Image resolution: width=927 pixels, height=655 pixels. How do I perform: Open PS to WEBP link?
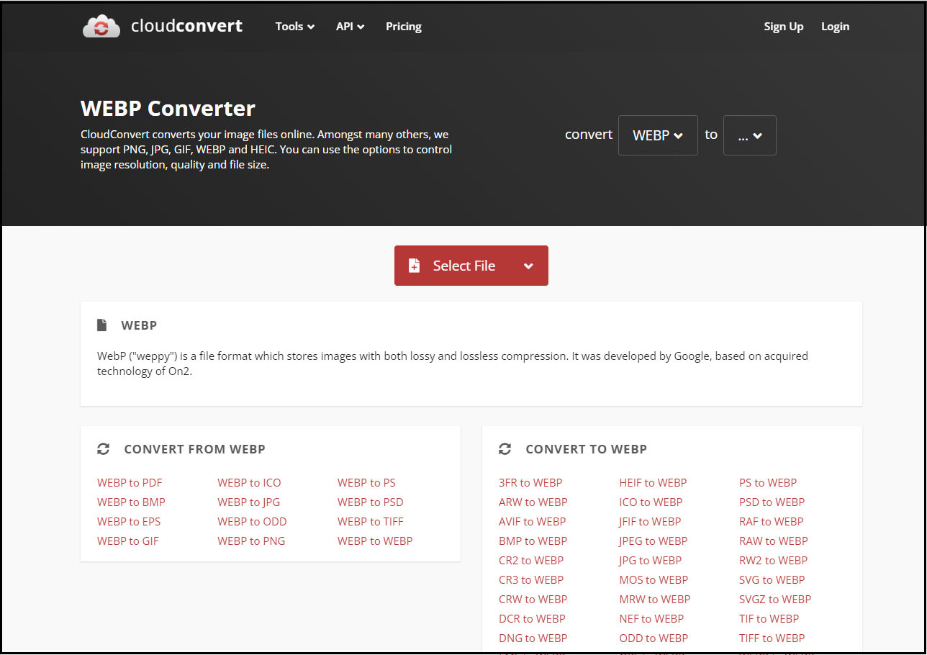[x=768, y=483]
